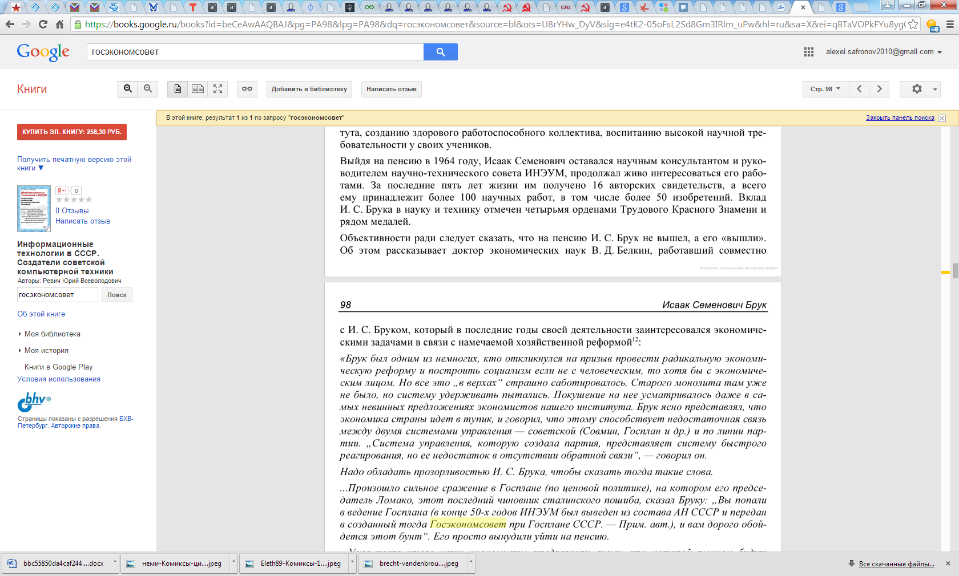
Task: Close the search panel X icon
Action: (942, 118)
